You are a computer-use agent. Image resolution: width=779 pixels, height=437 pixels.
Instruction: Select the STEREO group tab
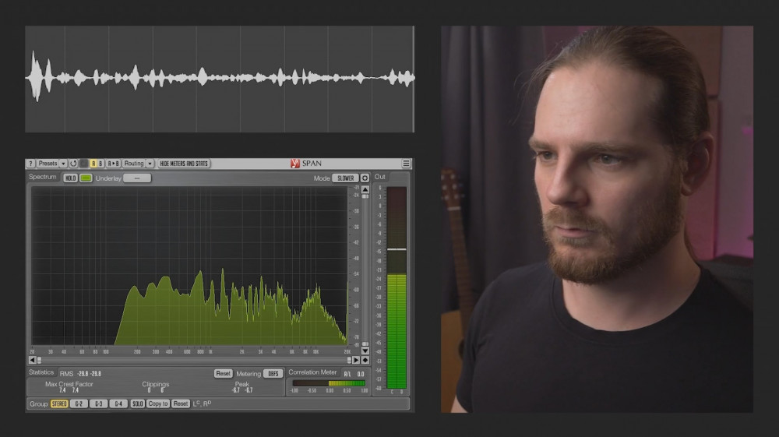coord(59,404)
